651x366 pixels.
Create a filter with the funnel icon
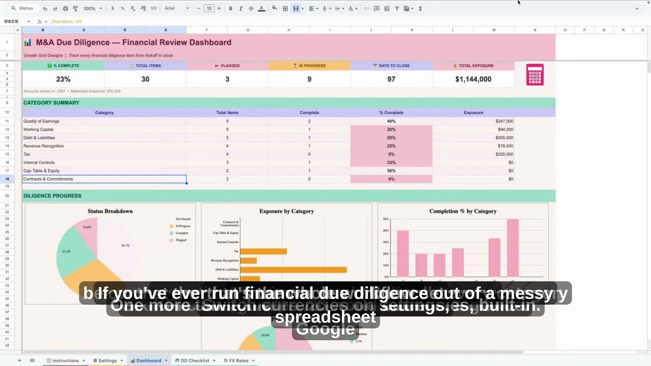pyautogui.click(x=397, y=9)
